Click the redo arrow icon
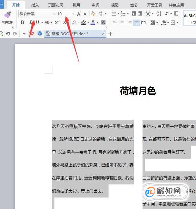 (x=15, y=34)
